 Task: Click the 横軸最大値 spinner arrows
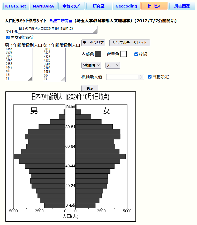tap(141, 77)
